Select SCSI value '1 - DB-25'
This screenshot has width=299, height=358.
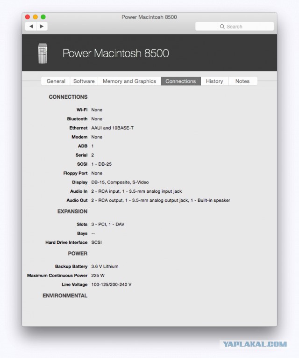tap(101, 164)
